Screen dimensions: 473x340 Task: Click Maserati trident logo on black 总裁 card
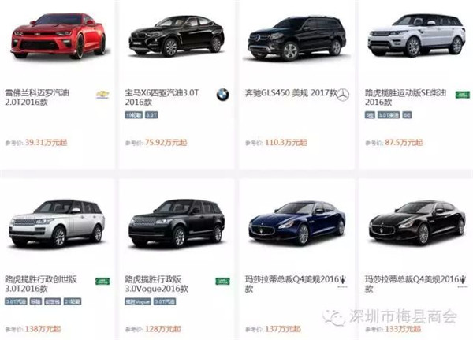(463, 281)
